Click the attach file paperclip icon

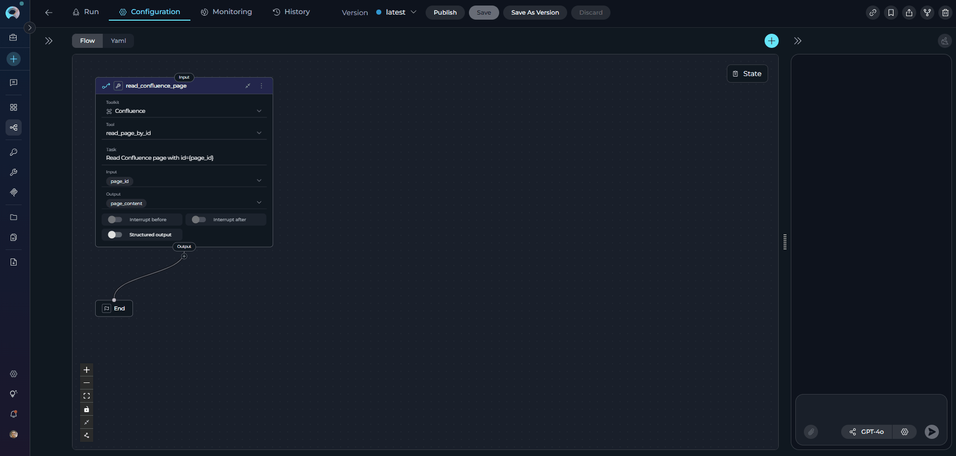(x=810, y=432)
